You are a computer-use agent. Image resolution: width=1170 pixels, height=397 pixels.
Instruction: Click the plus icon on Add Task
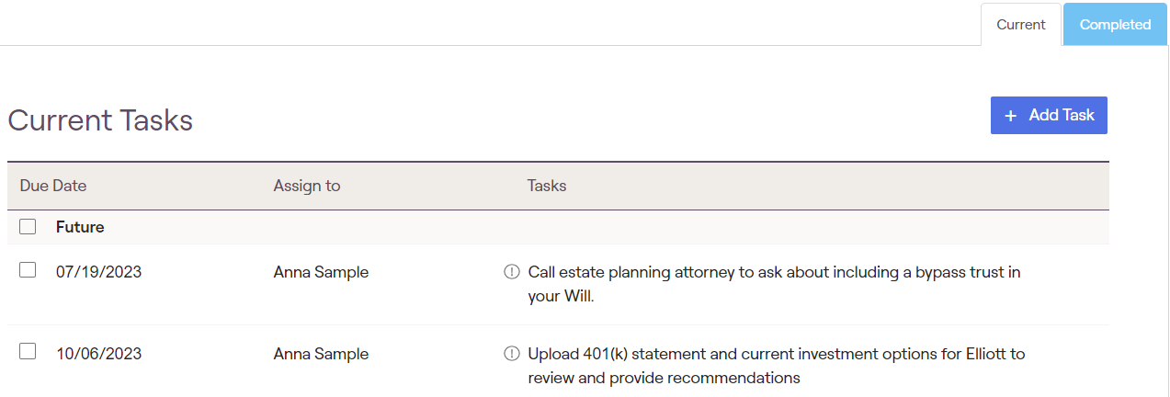[1011, 116]
